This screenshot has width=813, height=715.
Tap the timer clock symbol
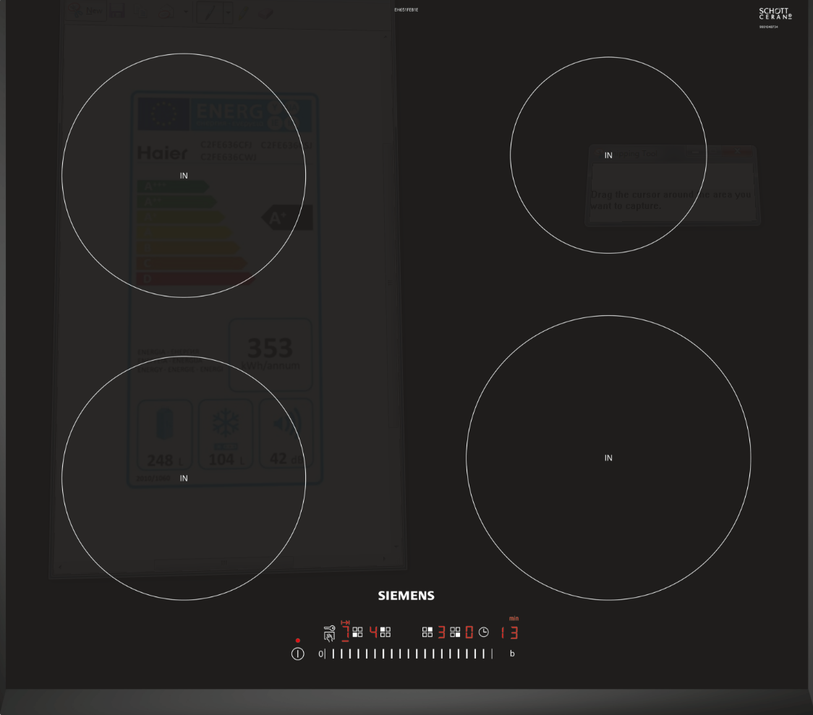[484, 632]
